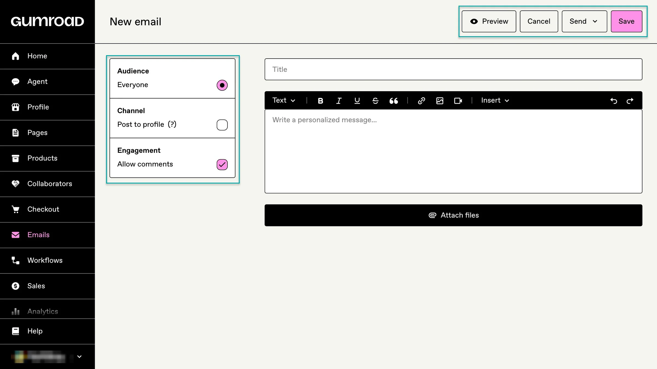This screenshot has height=369, width=657.
Task: Apply underline formatting
Action: 357,101
